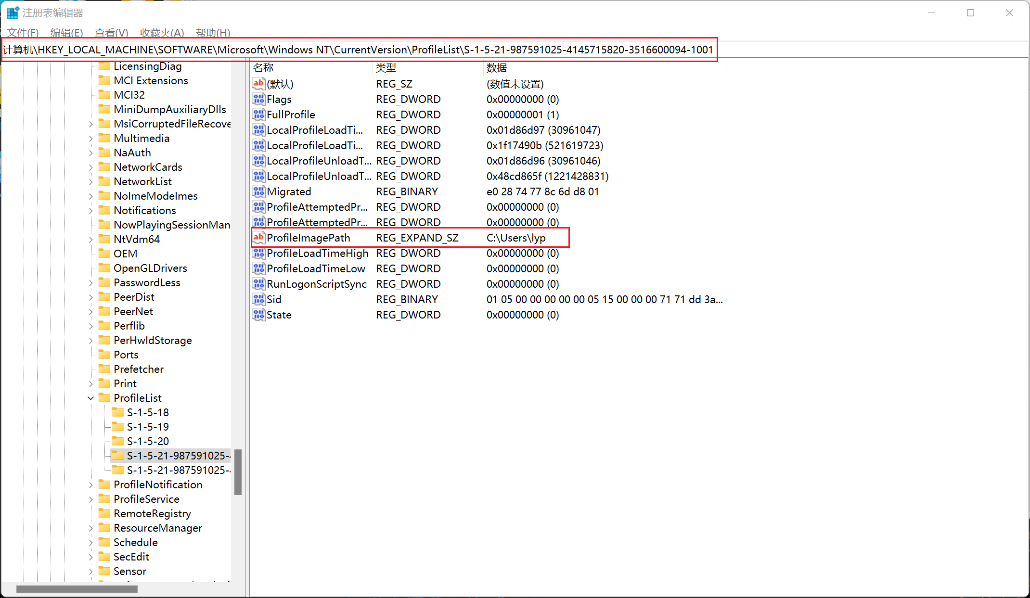This screenshot has width=1030, height=598.
Task: Click the Migrated binary value icon
Action: (258, 191)
